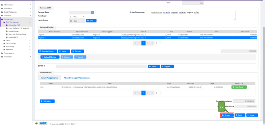Open the Cara Bayar dropdown
This screenshot has height=125, width=265.
(x=77, y=17)
